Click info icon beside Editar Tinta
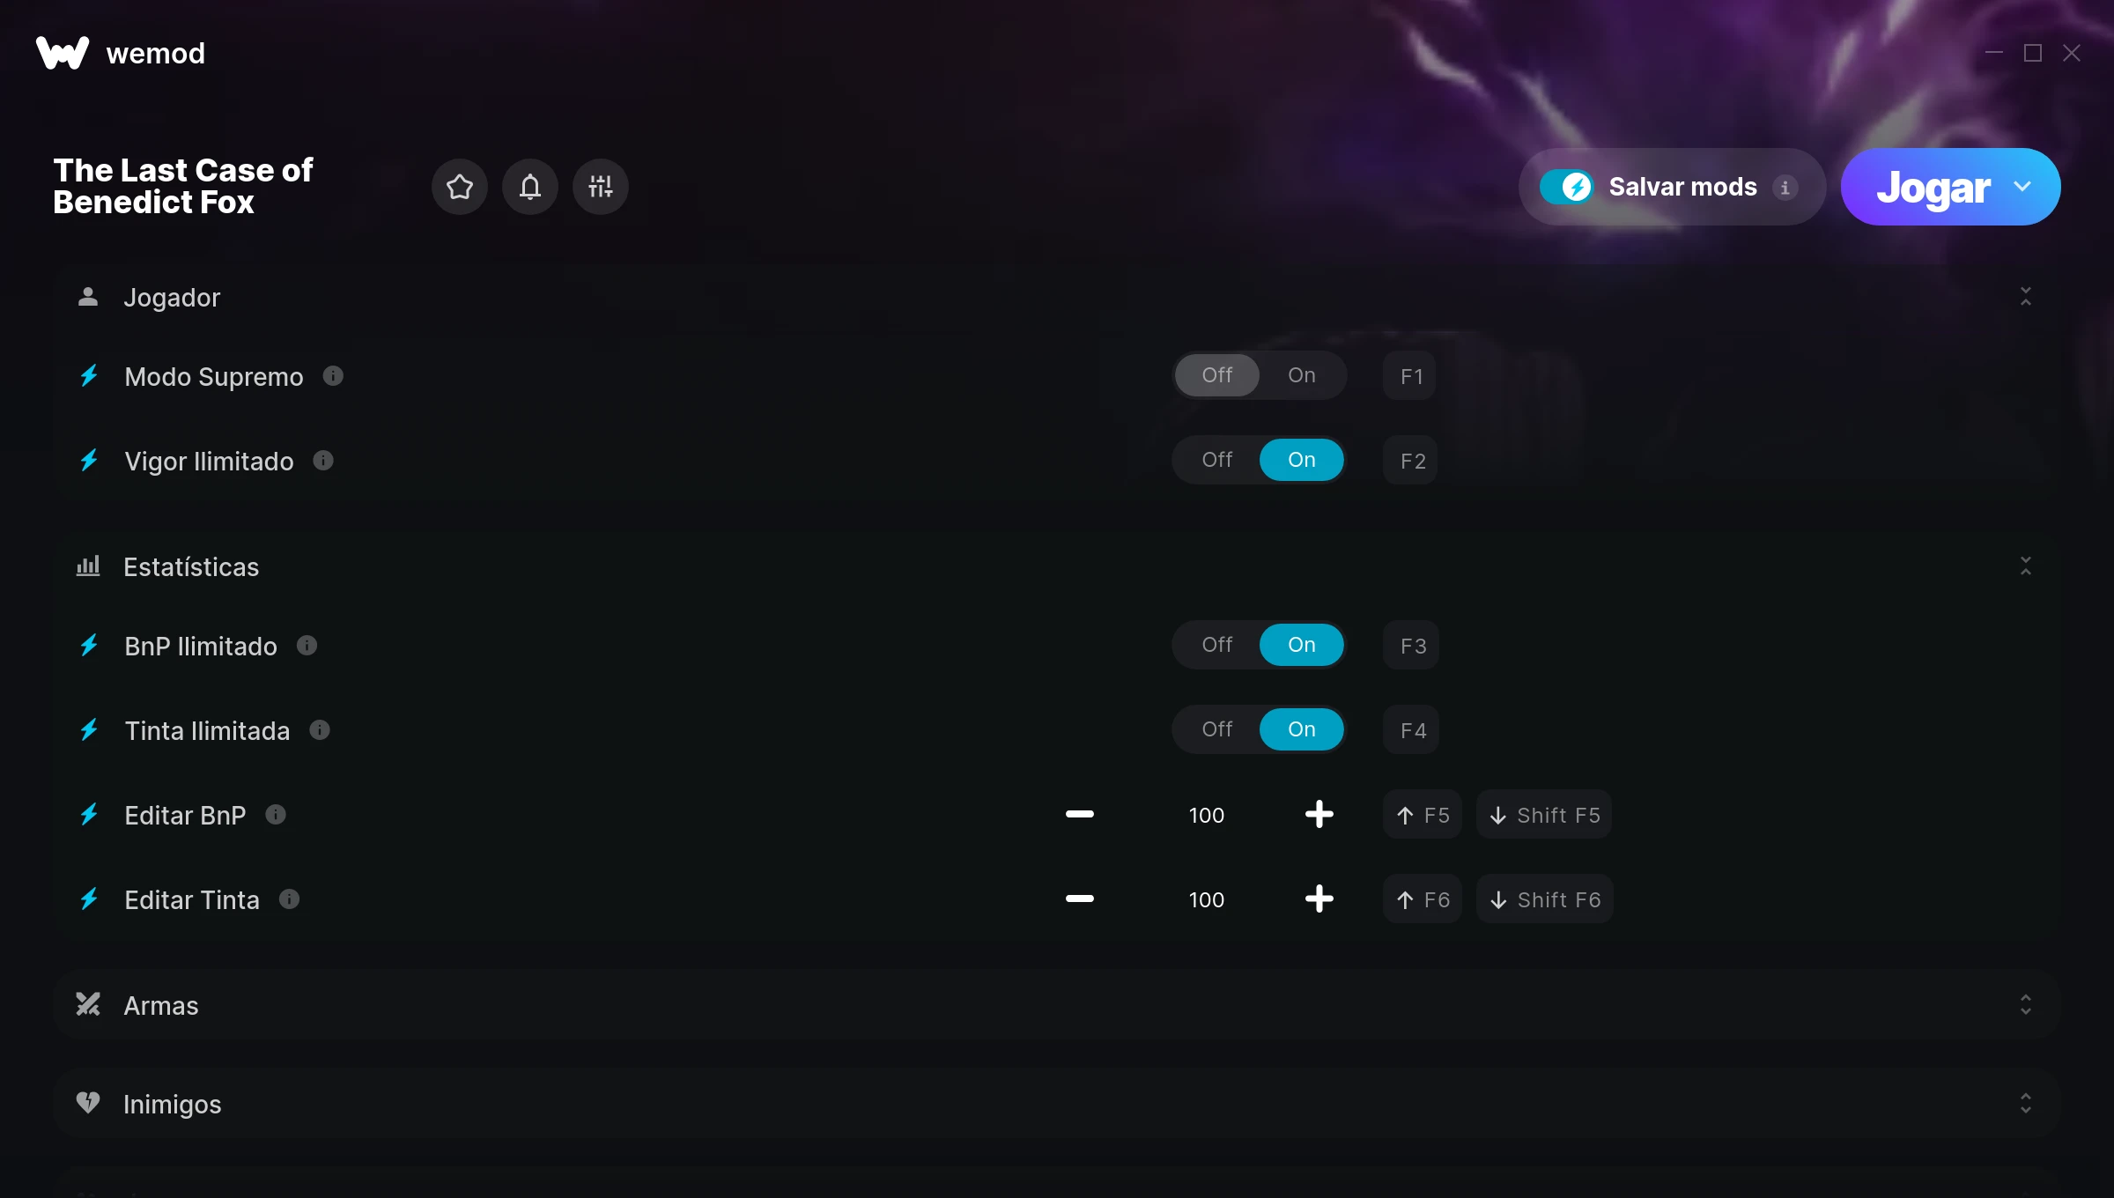2114x1198 pixels. click(x=289, y=899)
